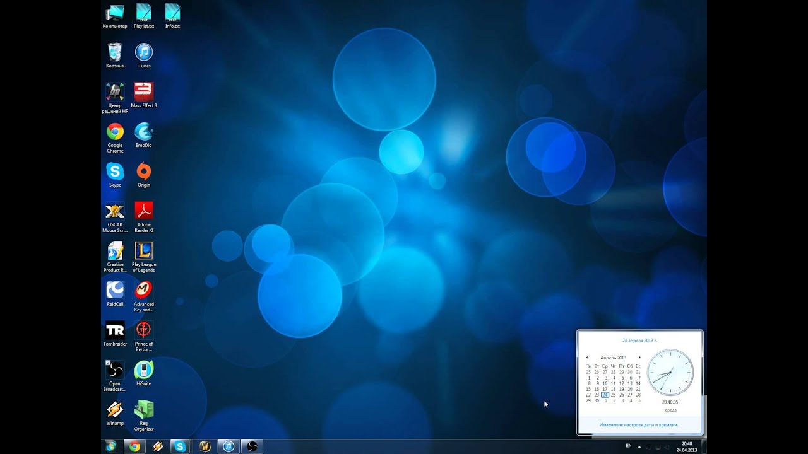Click the Апрель 2013 calendar header
808x454 pixels.
coord(613,358)
